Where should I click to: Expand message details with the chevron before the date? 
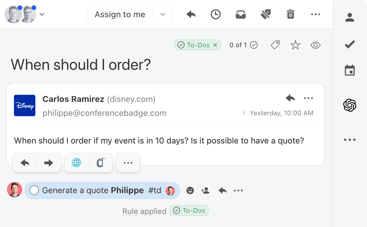(243, 113)
